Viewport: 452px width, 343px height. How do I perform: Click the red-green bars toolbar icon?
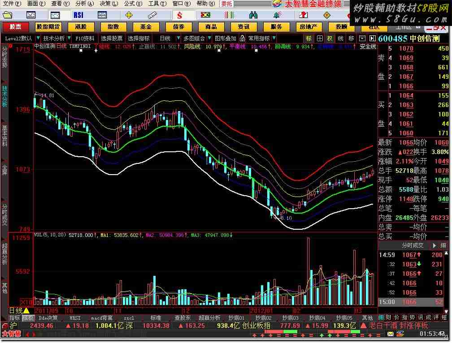[230, 15]
